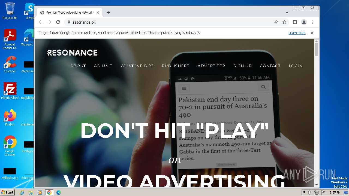Open the volume speaker tray icon
This screenshot has width=349, height=196.
point(310,192)
